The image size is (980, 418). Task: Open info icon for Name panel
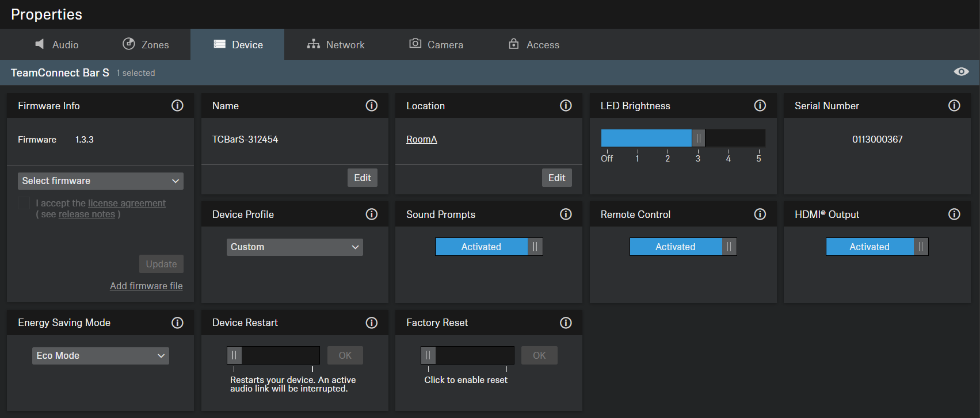[372, 106]
